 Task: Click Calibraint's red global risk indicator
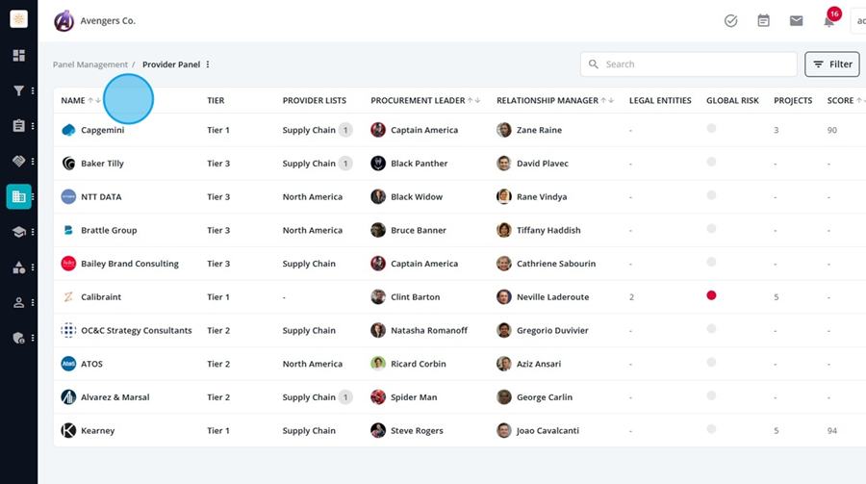pyautogui.click(x=711, y=295)
